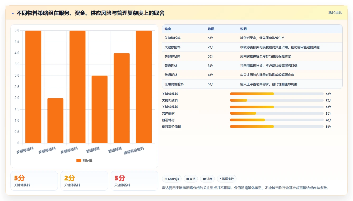Click the 低频高价值料 x-axis label under the chart
The width and height of the screenshot is (353, 201).
tap(134, 151)
